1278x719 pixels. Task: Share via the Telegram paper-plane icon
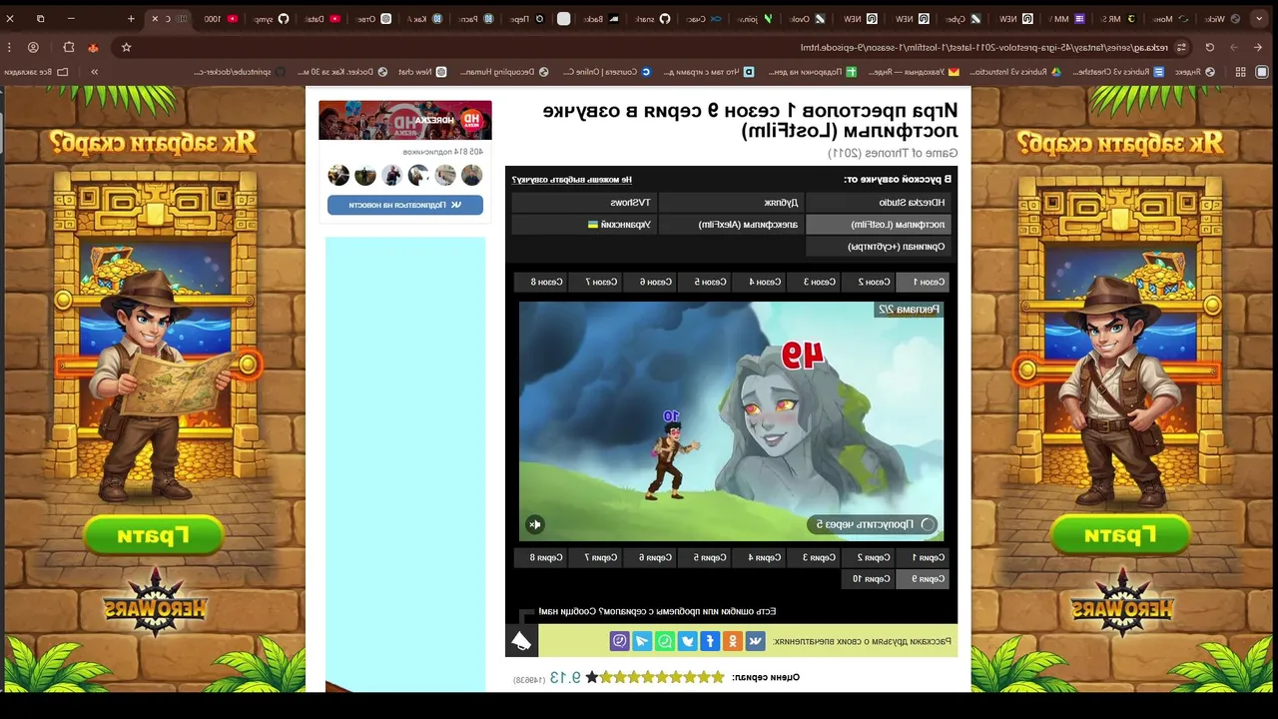point(643,641)
